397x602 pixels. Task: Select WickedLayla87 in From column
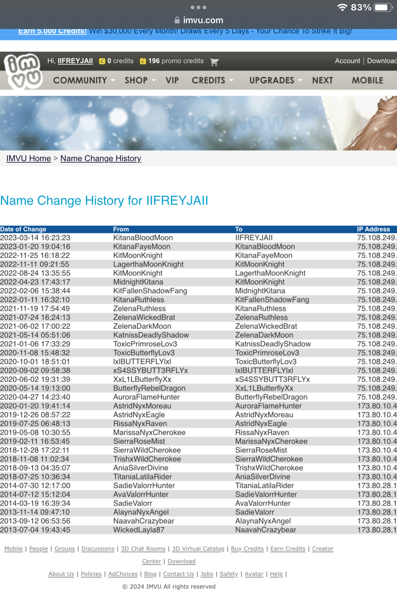139,530
